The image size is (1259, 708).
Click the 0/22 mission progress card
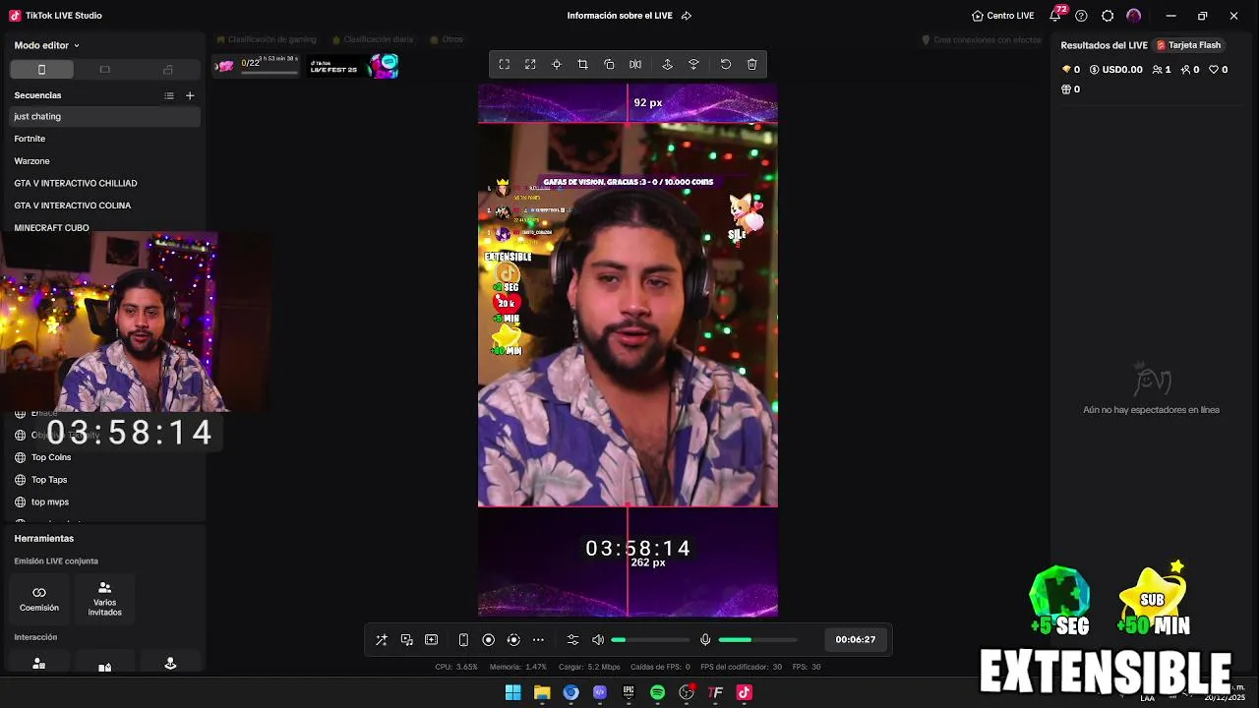pyautogui.click(x=258, y=66)
